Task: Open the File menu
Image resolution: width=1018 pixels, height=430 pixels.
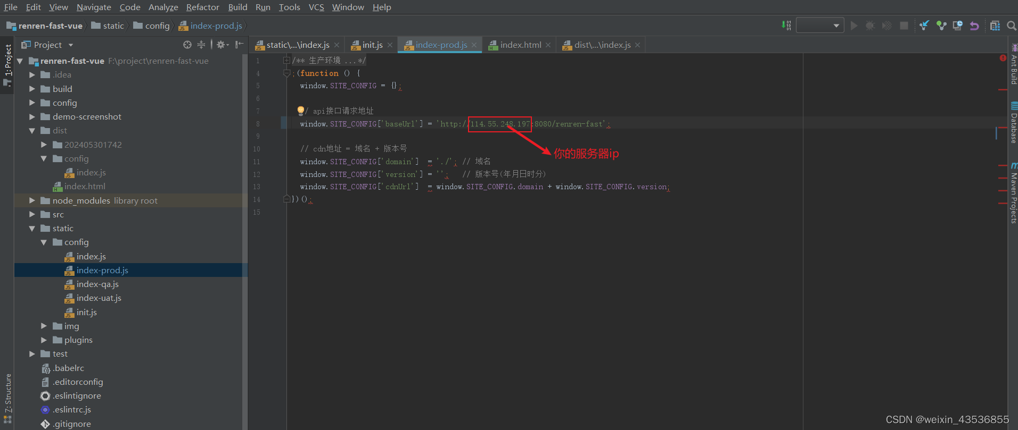Action: click(11, 7)
